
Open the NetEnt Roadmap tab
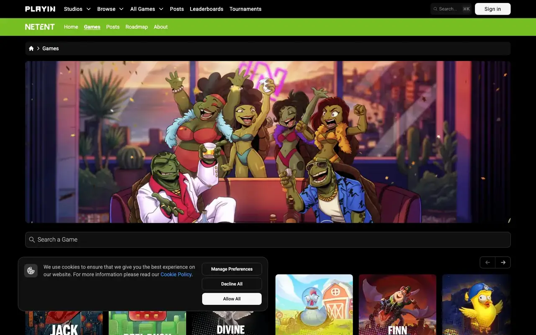click(x=137, y=27)
